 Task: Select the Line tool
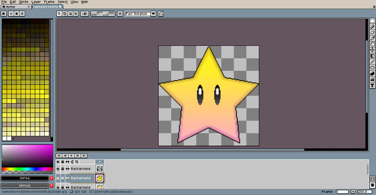coord(372,62)
